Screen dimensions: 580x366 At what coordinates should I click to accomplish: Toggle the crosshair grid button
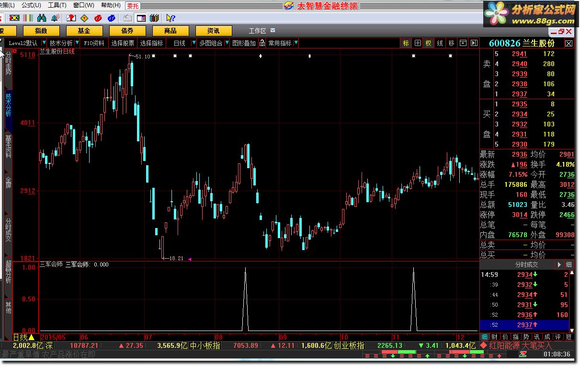pos(418,43)
